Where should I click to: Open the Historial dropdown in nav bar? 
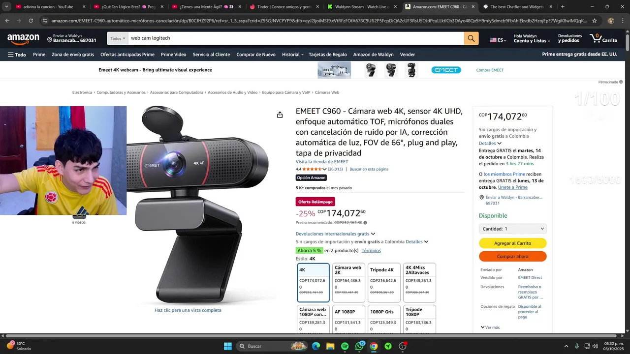[292, 55]
